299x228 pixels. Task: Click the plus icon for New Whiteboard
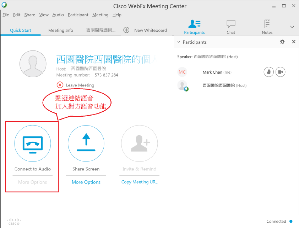click(x=126, y=30)
